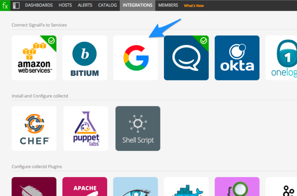Open the Alerts section
The width and height of the screenshot is (297, 196).
coord(85,5)
